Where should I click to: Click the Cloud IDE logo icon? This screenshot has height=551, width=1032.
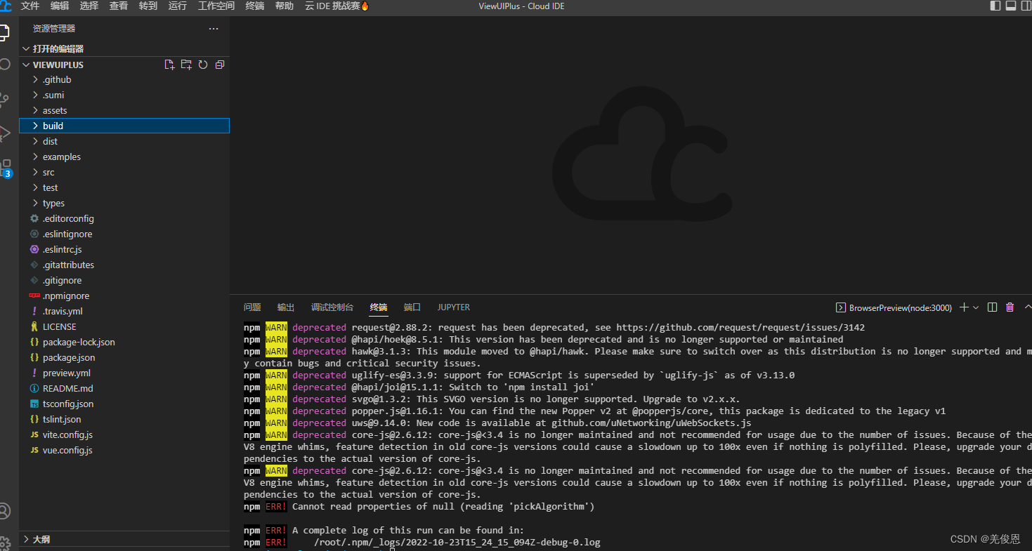[6, 6]
